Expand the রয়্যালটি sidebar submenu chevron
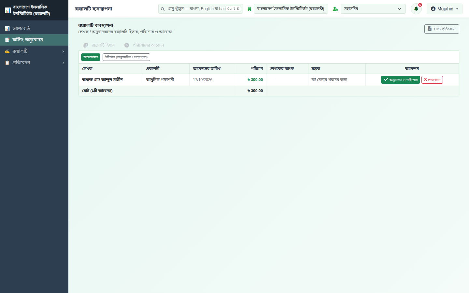Viewport: 469px width, 293px height. [x=63, y=51]
